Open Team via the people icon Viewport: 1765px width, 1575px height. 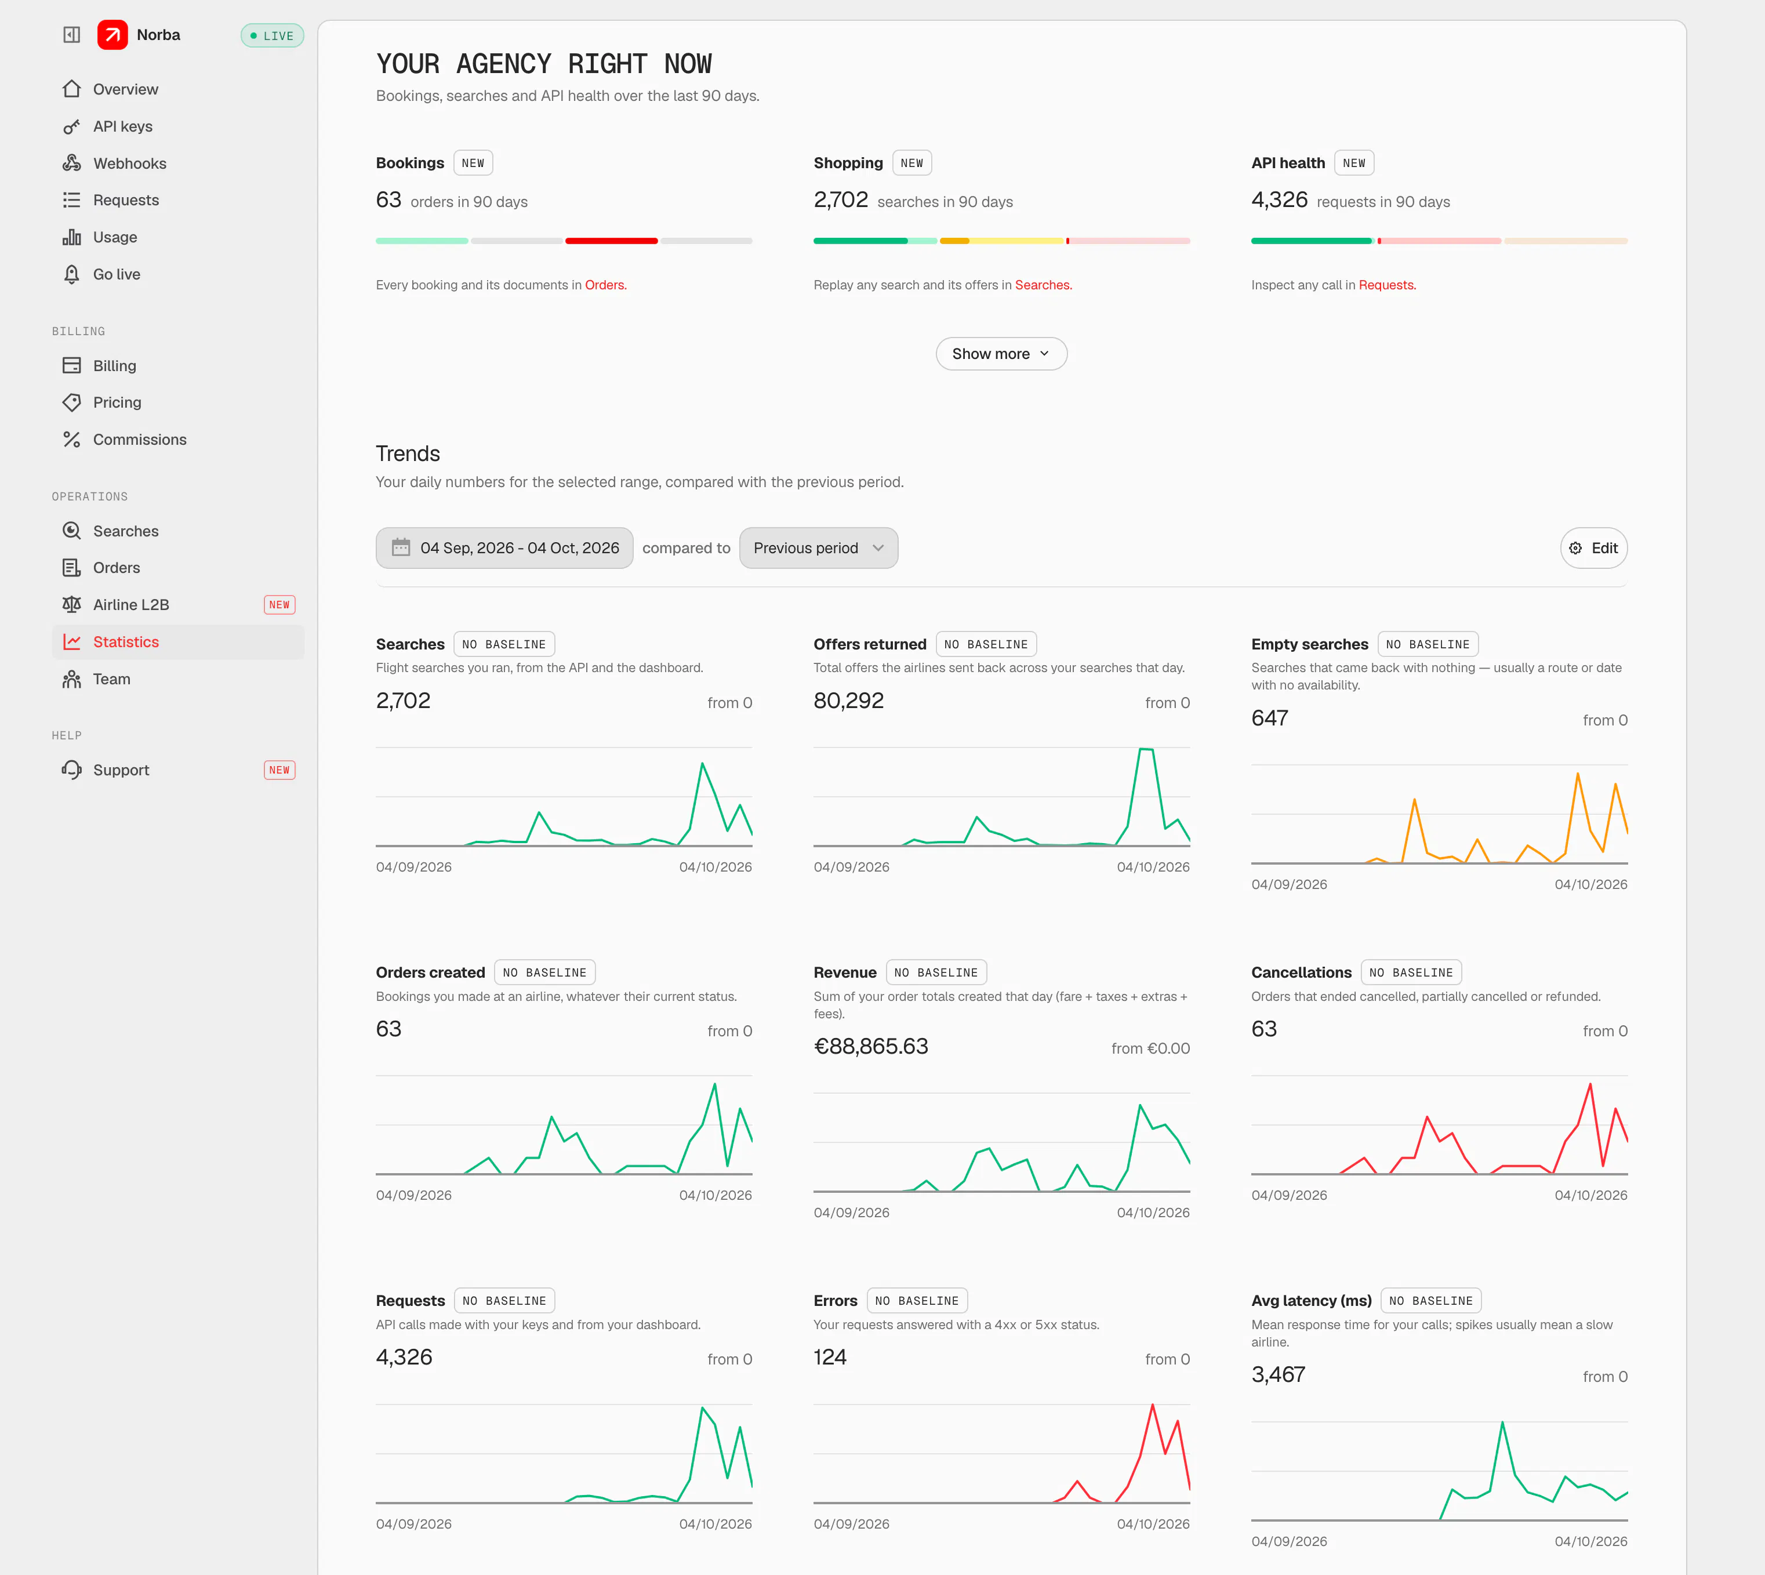click(72, 679)
